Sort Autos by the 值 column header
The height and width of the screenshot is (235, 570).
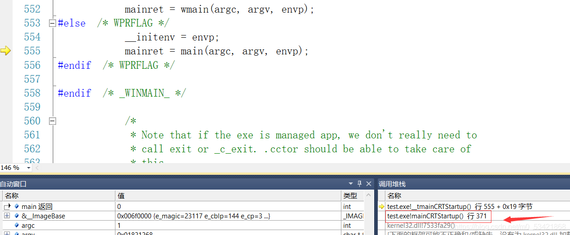(228, 196)
